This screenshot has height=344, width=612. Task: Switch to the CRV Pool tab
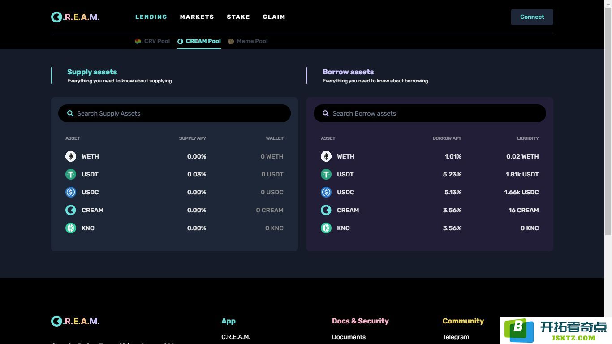[x=152, y=41]
